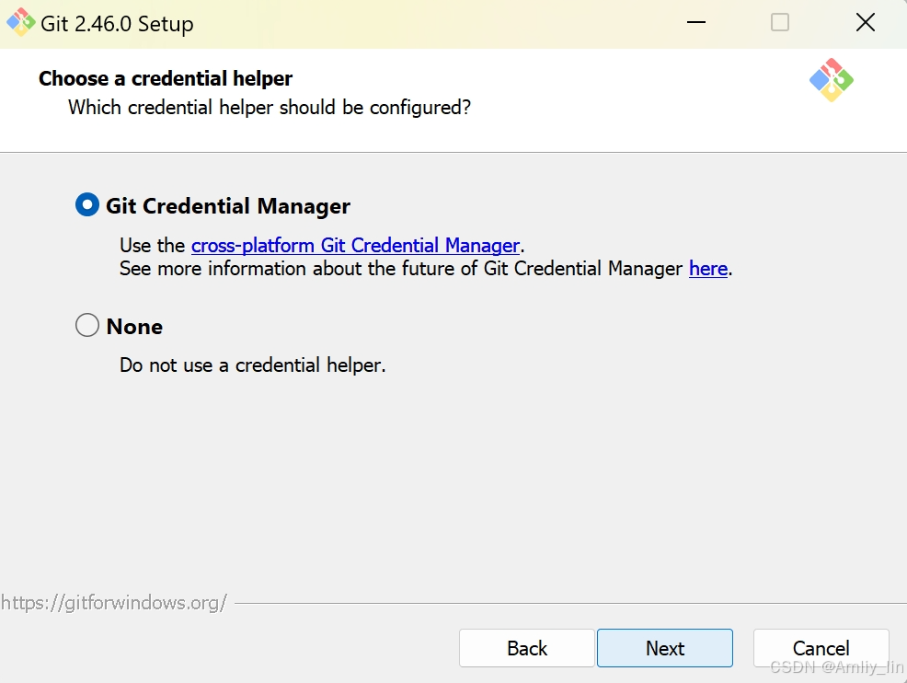Screen dimensions: 907x683
Task: Click the 'Choose a credential helper' heading
Action: pos(166,79)
